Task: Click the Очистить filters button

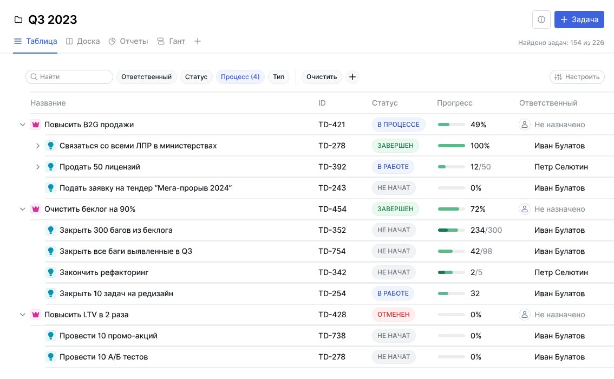Action: (322, 77)
